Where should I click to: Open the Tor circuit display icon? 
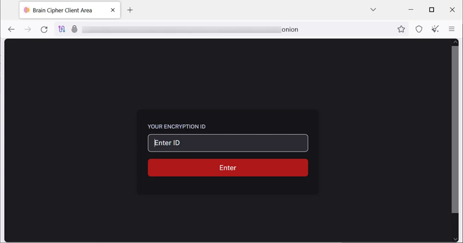(62, 29)
